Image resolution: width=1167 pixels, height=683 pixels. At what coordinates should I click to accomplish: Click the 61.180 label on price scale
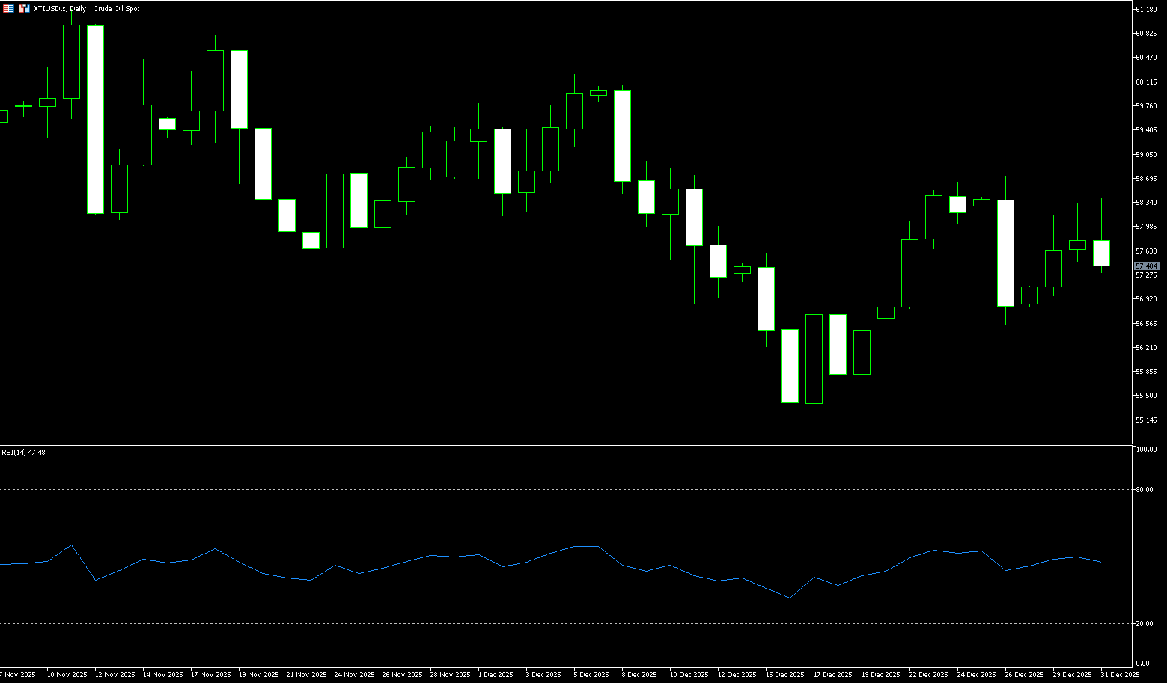[1146, 10]
